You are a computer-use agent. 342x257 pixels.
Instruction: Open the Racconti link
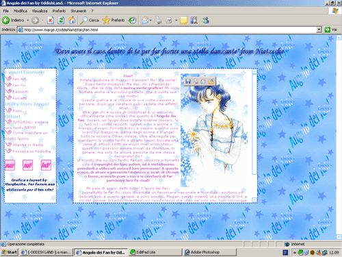pos(21,92)
